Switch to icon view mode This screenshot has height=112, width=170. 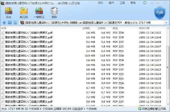[10, 22]
